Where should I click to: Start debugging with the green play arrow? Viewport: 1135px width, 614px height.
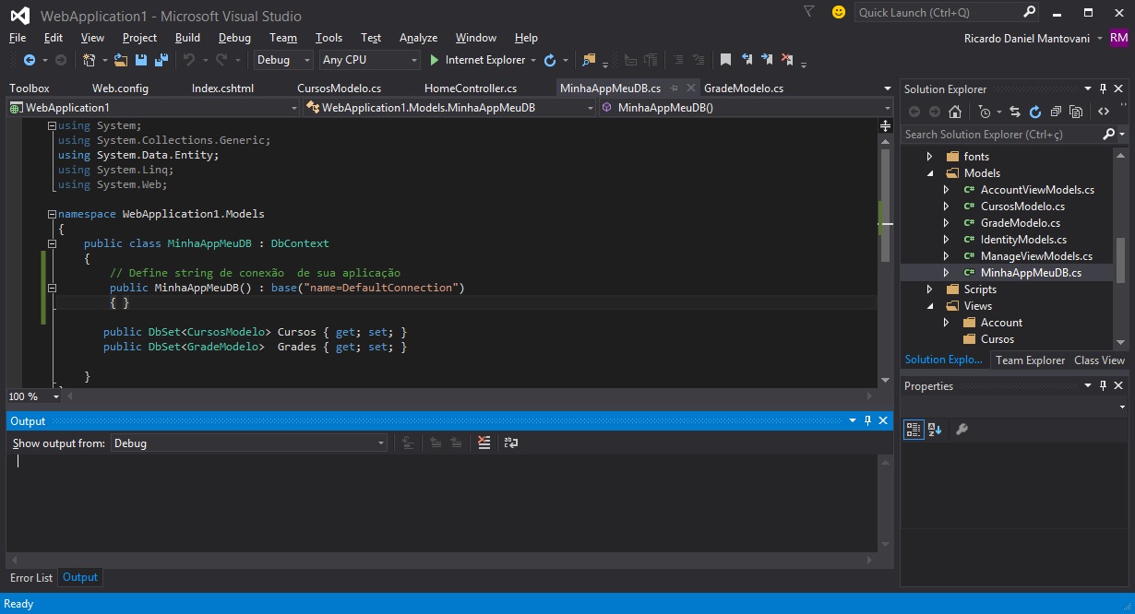coord(435,60)
